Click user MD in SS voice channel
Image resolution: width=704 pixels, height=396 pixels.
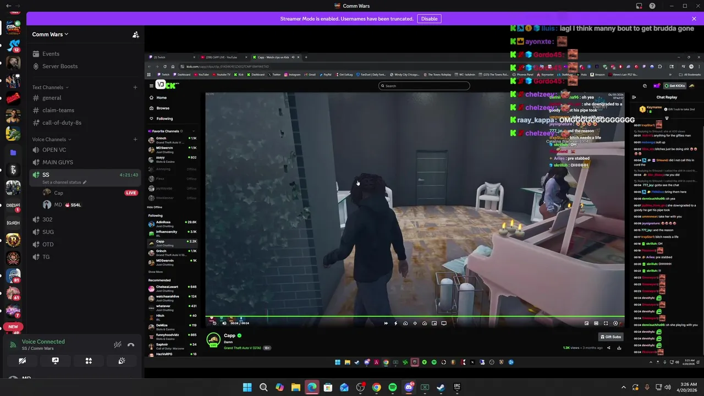point(58,205)
